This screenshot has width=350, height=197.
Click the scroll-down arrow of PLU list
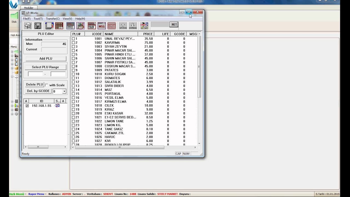click(199, 143)
